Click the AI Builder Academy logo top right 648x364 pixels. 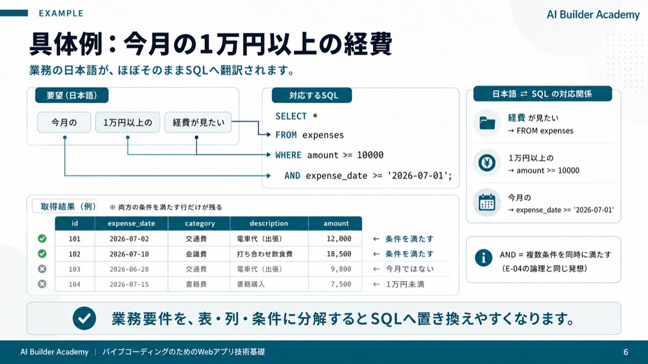(x=593, y=15)
